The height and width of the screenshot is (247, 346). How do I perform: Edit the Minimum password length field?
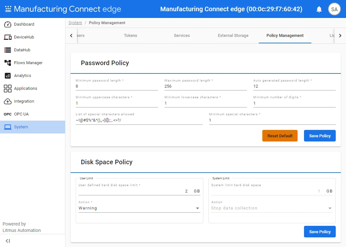[117, 86]
